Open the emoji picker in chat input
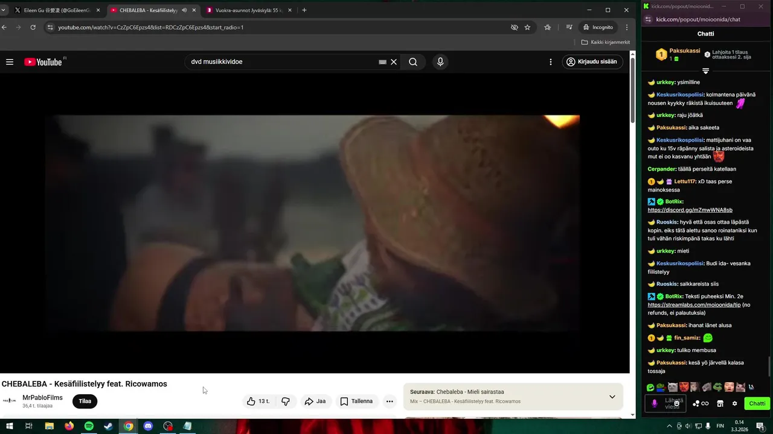Image resolution: width=773 pixels, height=434 pixels. point(676,403)
